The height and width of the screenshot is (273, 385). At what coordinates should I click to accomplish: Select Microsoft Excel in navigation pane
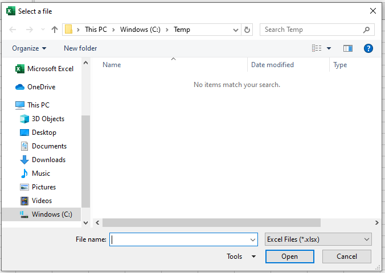coord(50,69)
